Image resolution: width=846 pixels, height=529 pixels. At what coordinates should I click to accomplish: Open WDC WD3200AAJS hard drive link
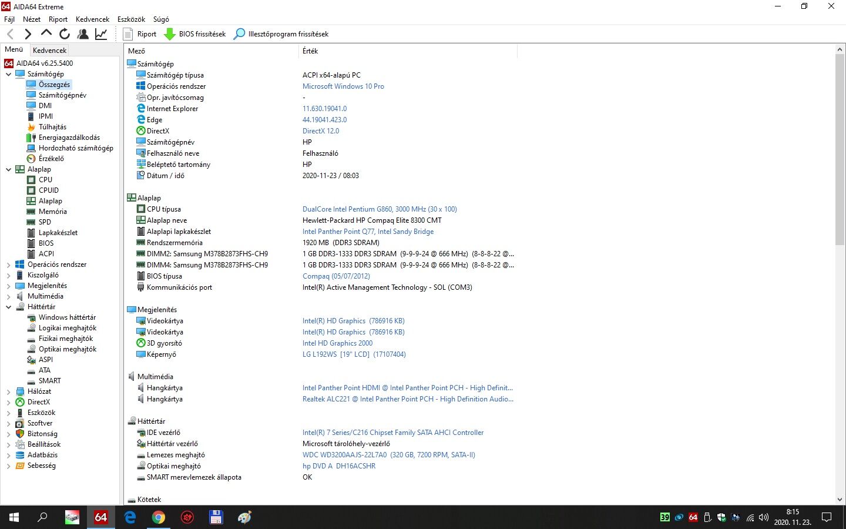click(389, 455)
